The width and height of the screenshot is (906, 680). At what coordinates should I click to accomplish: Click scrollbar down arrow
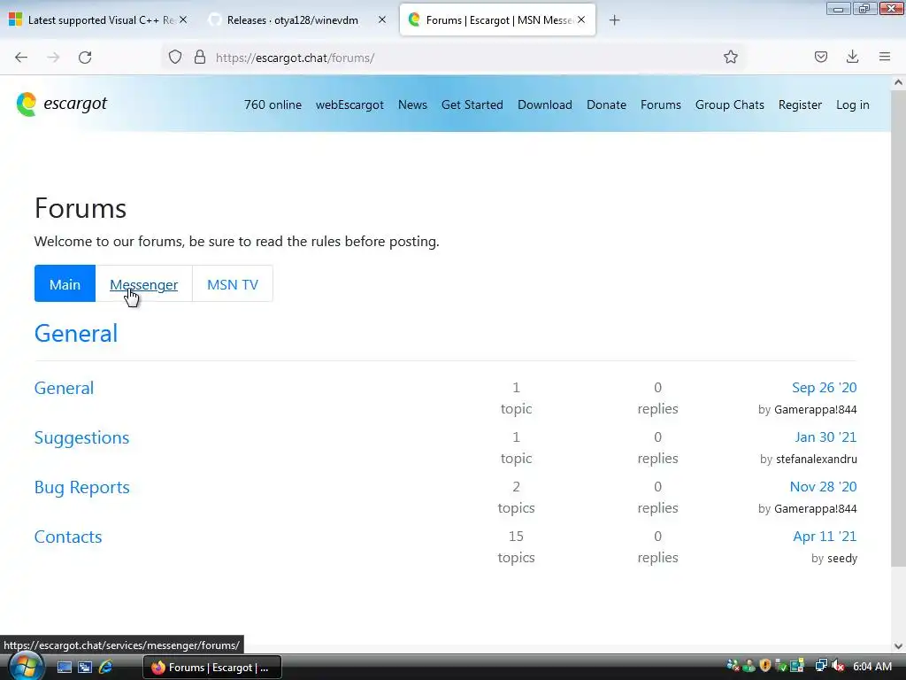point(898,645)
